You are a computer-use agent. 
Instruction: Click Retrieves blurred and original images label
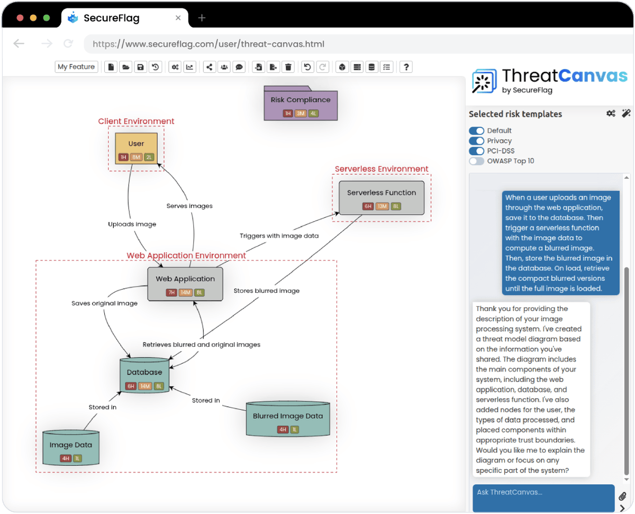point(202,344)
